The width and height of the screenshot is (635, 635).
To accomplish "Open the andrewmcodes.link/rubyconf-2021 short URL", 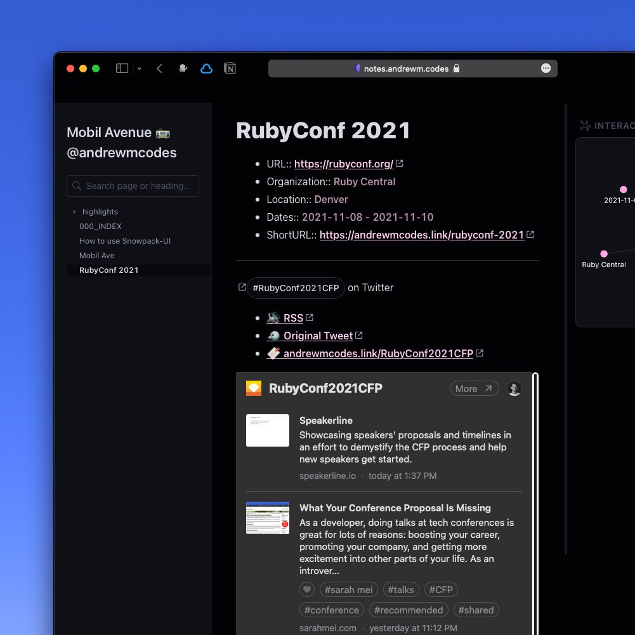I will click(422, 235).
